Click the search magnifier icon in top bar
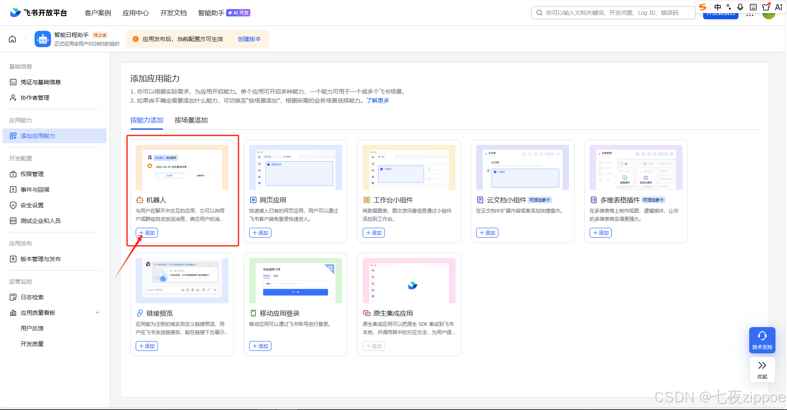The height and width of the screenshot is (410, 787). click(x=539, y=13)
